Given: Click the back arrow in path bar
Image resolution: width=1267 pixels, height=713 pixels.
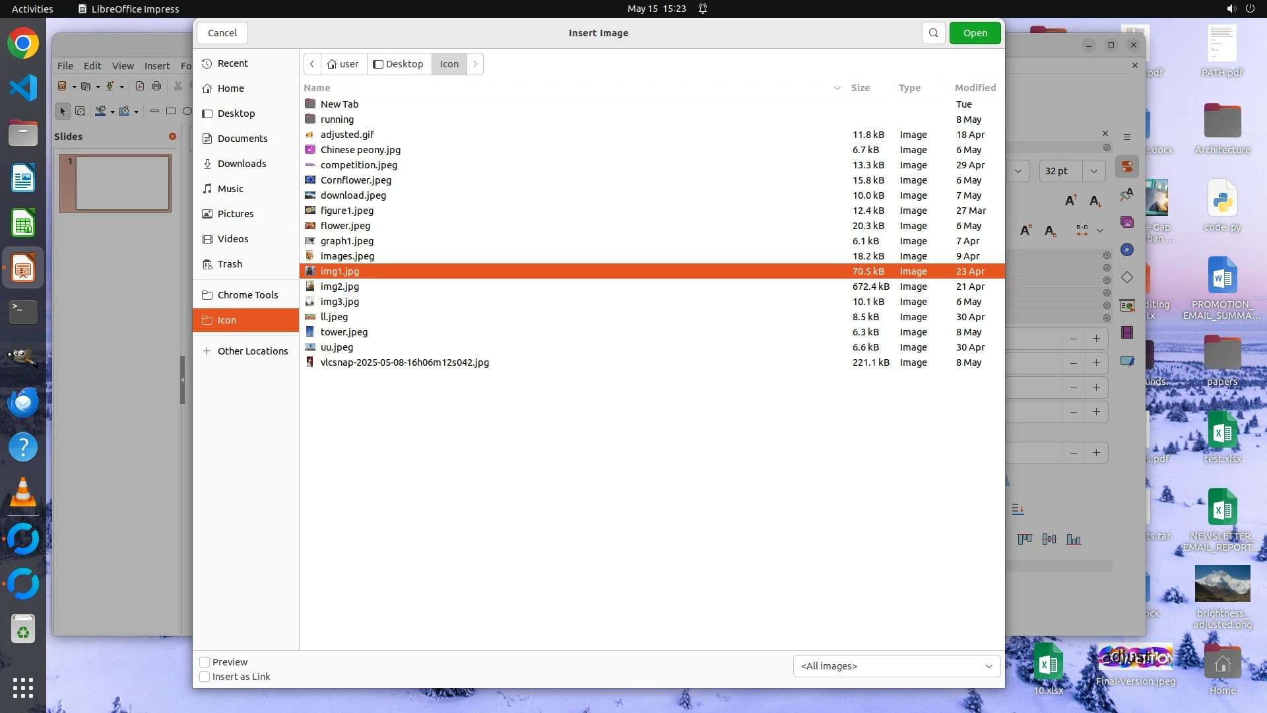Looking at the screenshot, I should (312, 64).
